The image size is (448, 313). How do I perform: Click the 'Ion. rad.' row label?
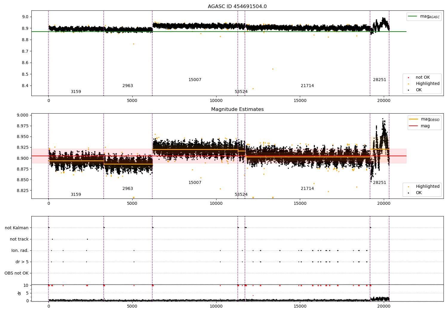click(x=20, y=251)
